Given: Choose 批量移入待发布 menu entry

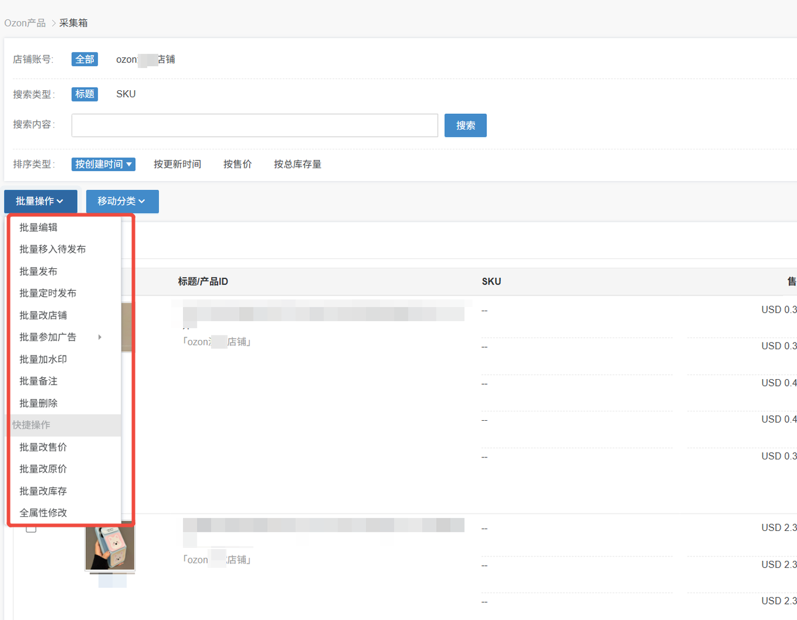Looking at the screenshot, I should tap(53, 250).
